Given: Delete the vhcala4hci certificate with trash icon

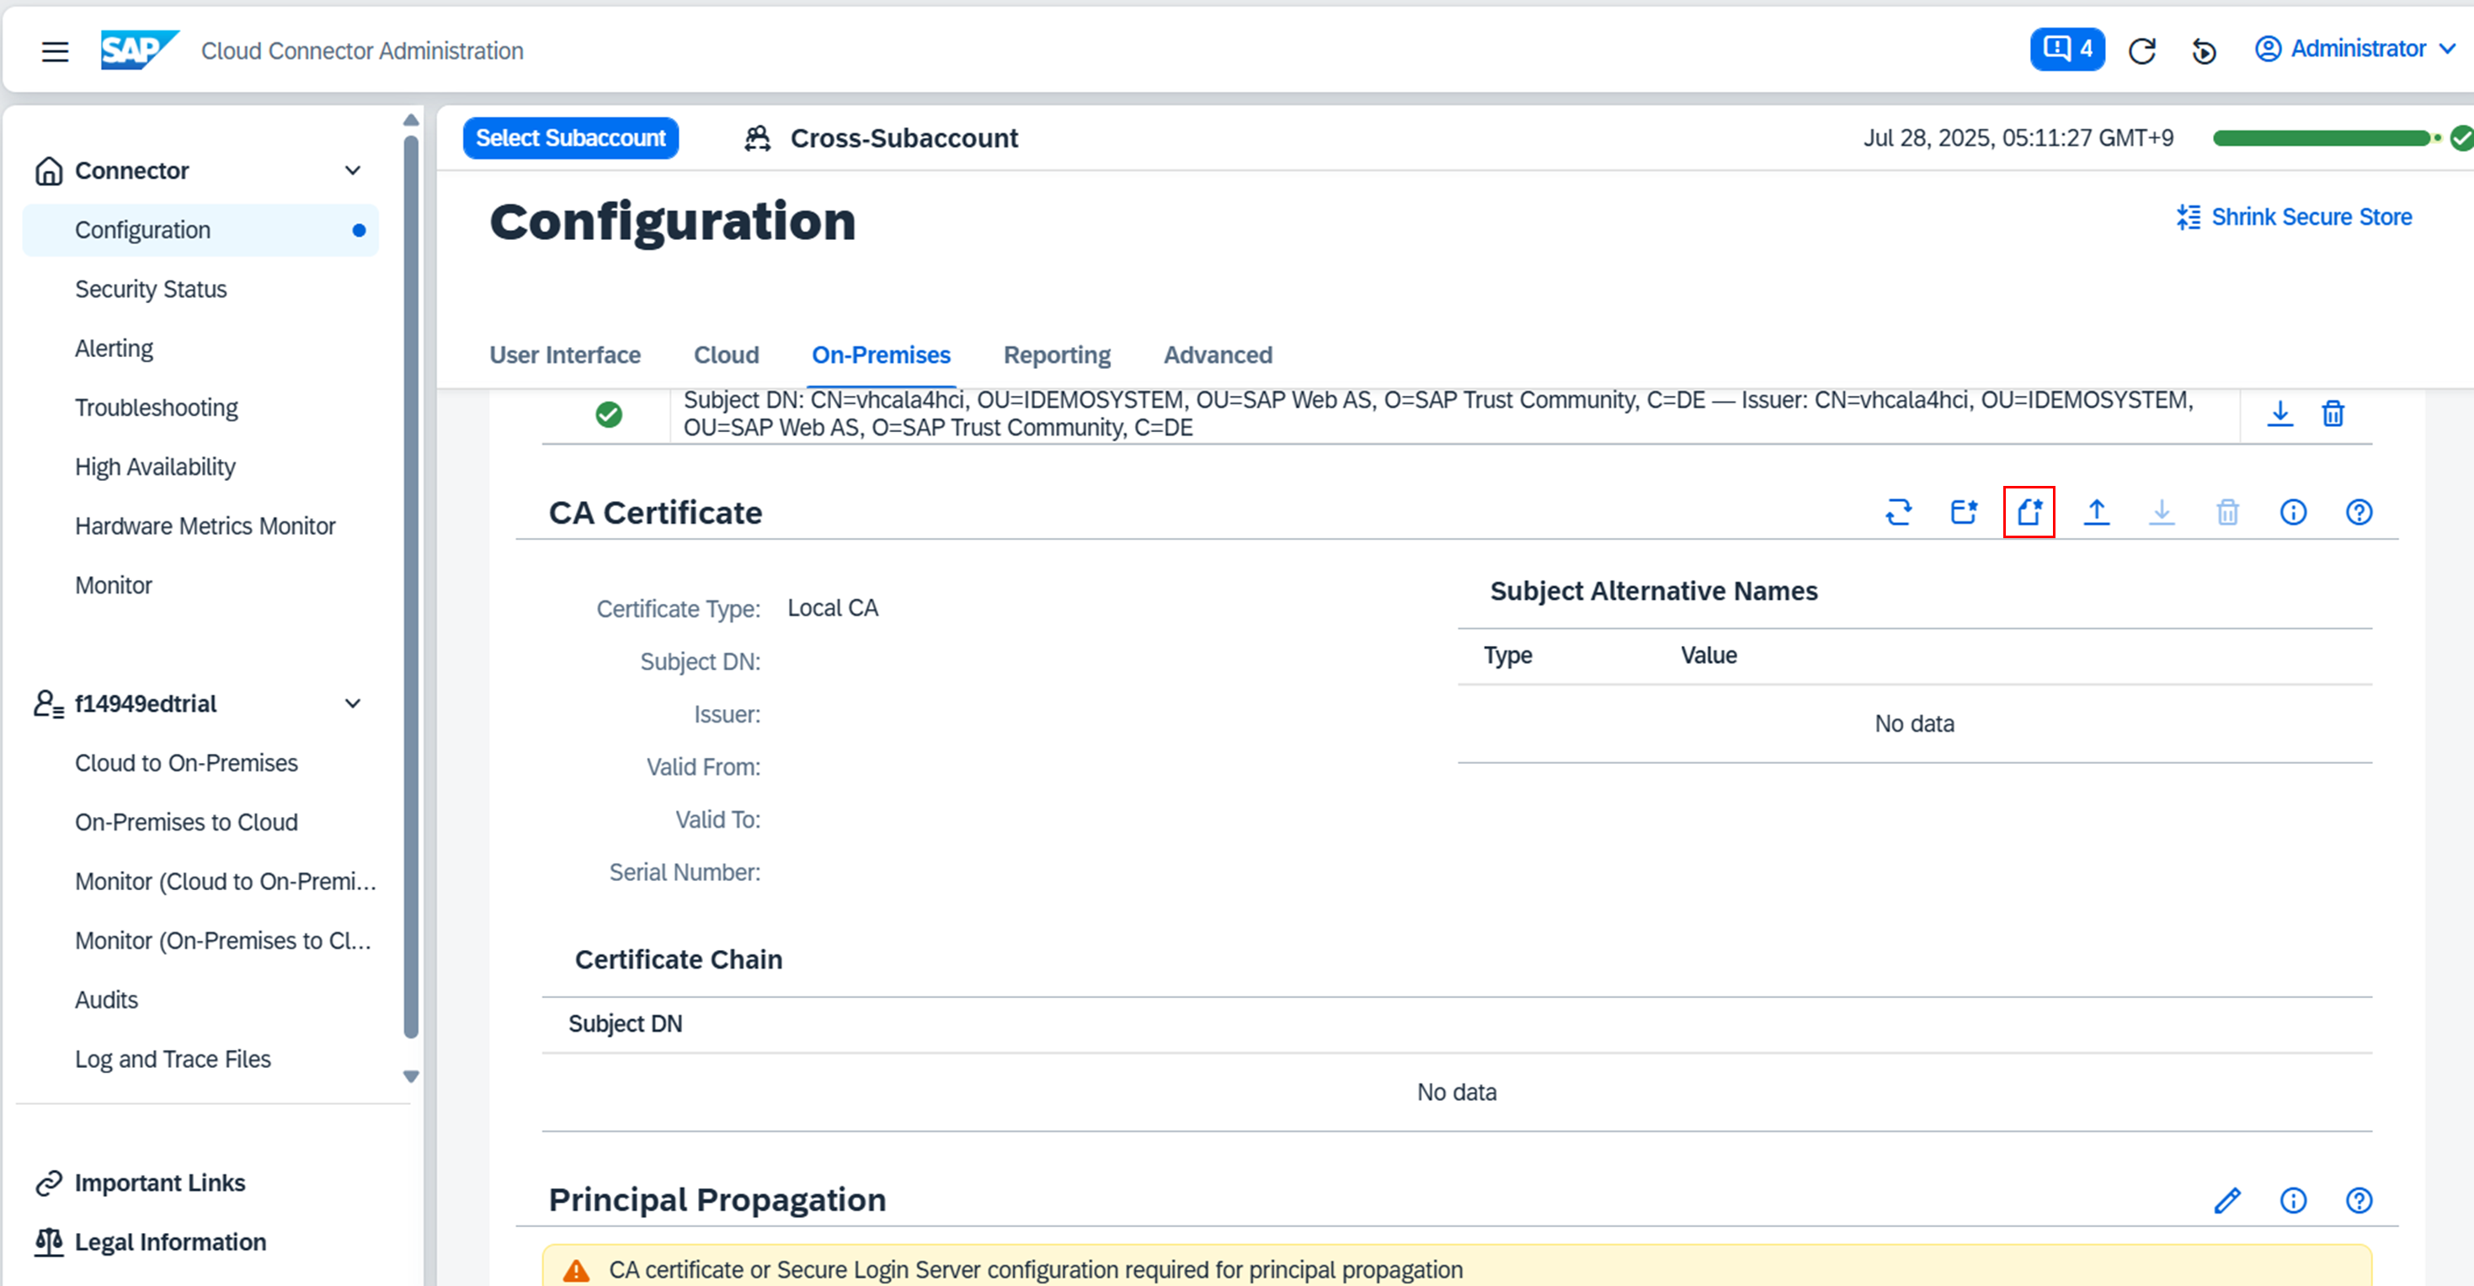Looking at the screenshot, I should (2332, 414).
